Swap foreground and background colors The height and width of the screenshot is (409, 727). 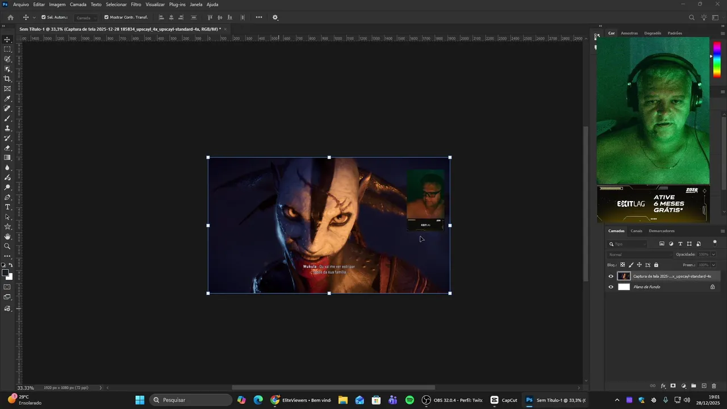coord(11,265)
